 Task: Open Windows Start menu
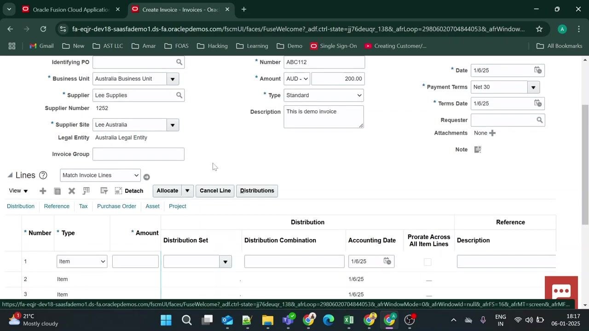pyautogui.click(x=166, y=320)
